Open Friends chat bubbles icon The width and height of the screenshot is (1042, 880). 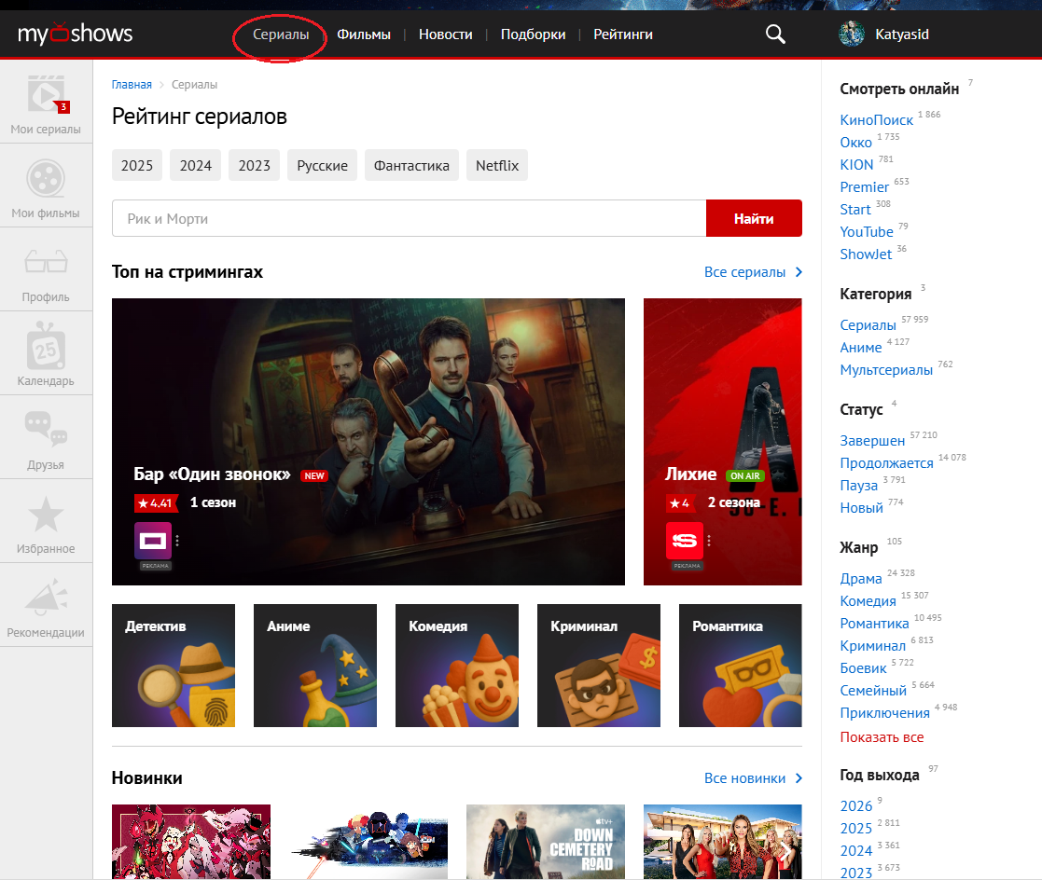[46, 430]
